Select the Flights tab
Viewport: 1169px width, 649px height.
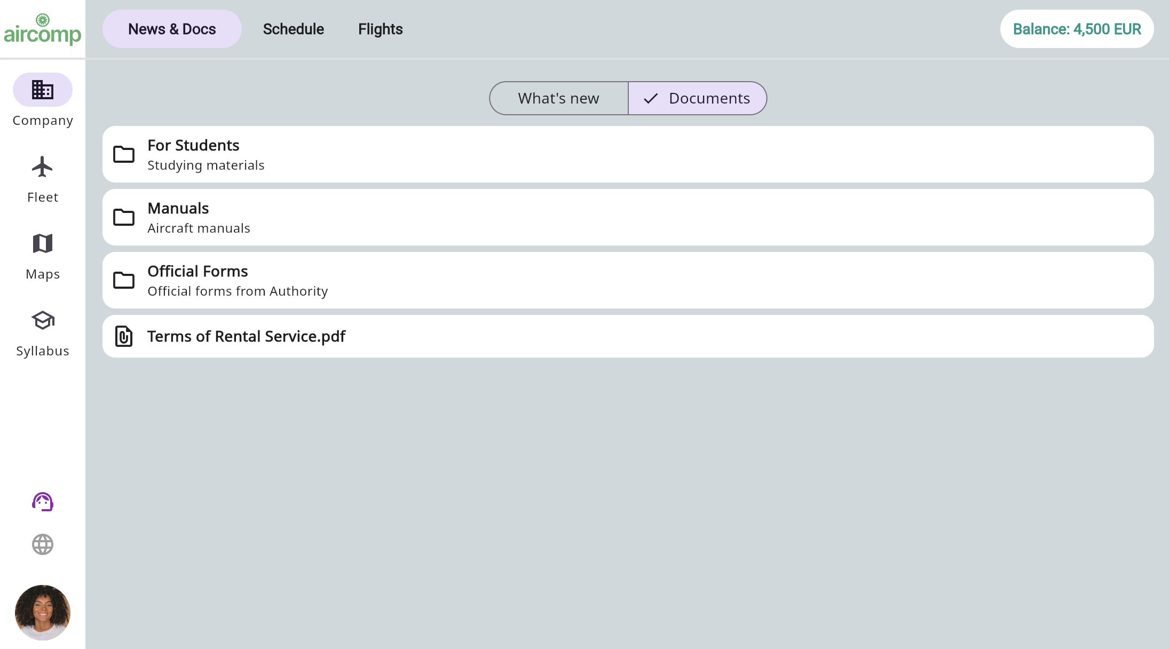[381, 29]
